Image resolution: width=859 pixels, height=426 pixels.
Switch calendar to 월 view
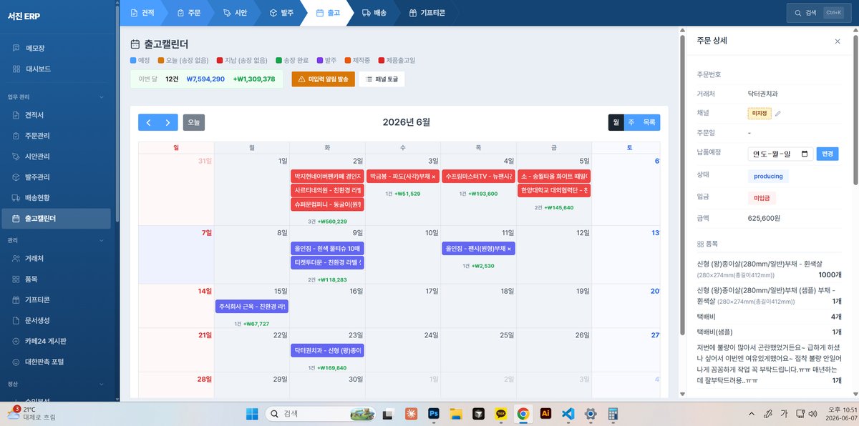click(616, 122)
